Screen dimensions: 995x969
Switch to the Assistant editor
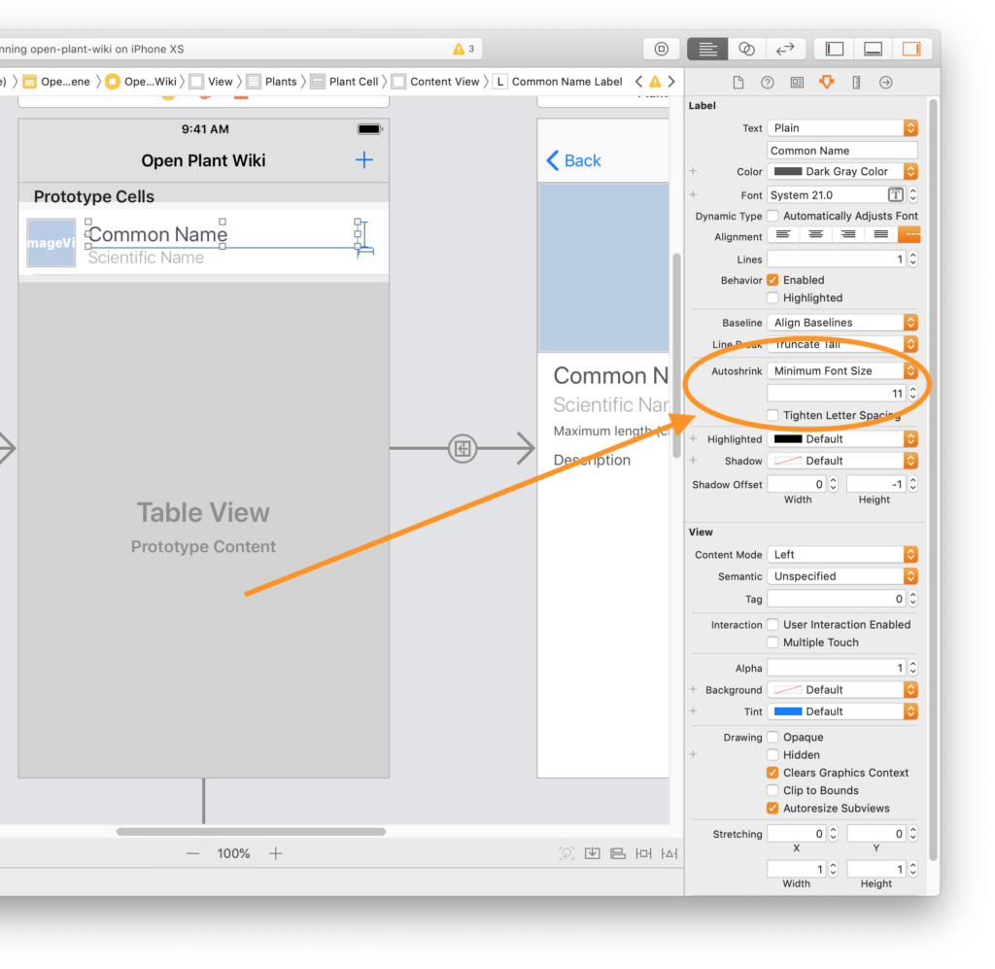click(x=747, y=49)
